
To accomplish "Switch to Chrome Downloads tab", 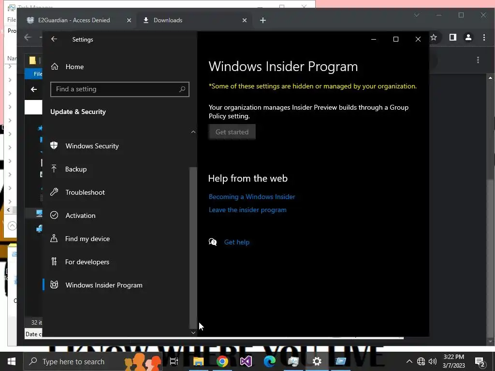I will tap(168, 20).
